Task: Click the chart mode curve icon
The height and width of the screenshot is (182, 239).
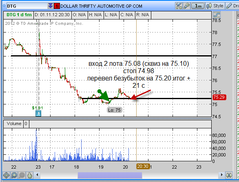Action: pyautogui.click(x=217, y=15)
